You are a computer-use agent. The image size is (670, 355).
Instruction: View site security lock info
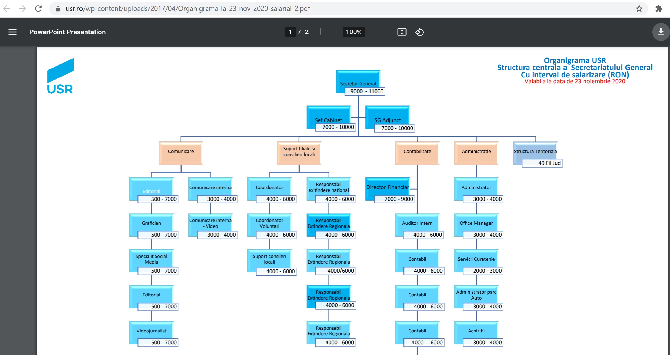point(58,9)
